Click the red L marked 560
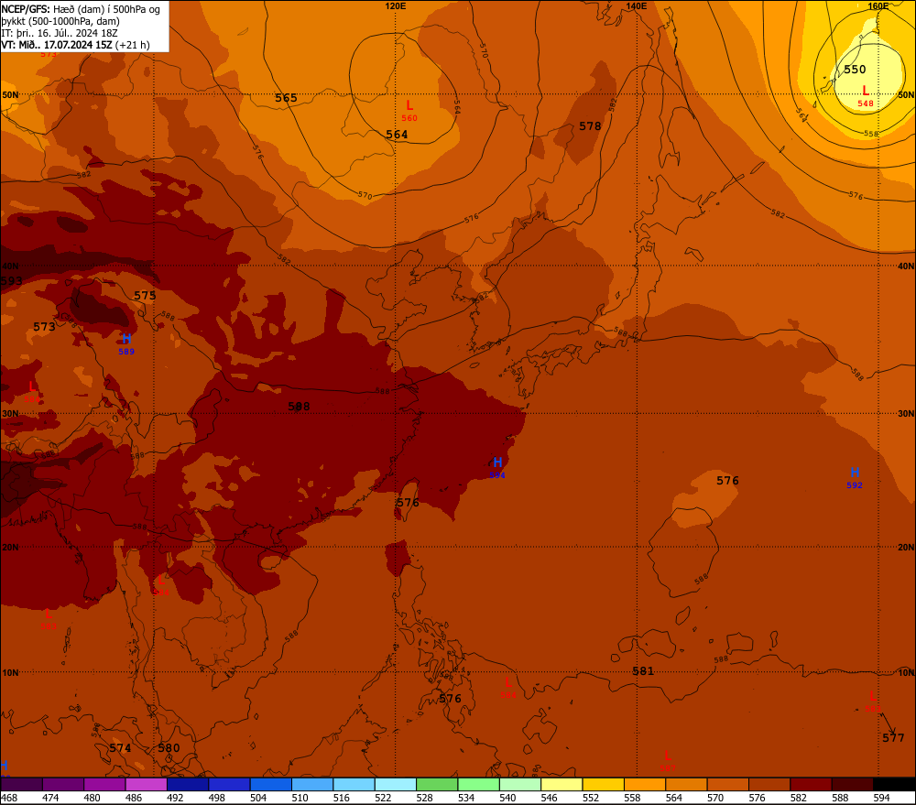Screen dimensions: 916x805 (409, 105)
